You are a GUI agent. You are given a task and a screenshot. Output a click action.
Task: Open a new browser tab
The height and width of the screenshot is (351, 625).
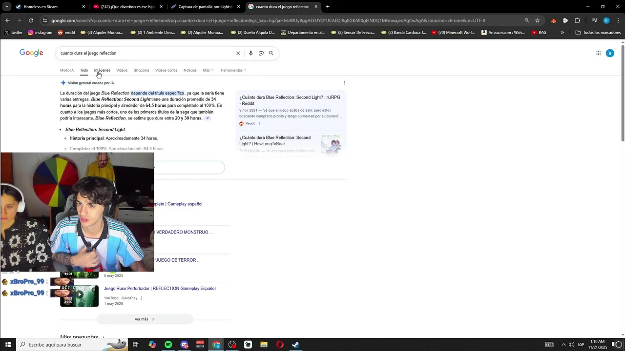pyautogui.click(x=328, y=7)
